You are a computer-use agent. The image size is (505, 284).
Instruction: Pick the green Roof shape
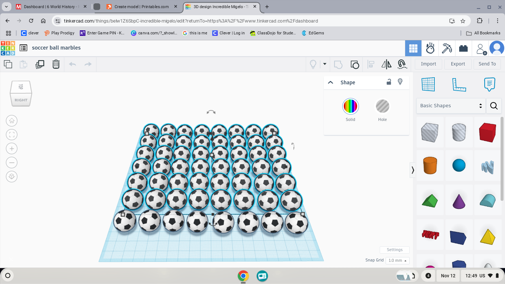[430, 201]
